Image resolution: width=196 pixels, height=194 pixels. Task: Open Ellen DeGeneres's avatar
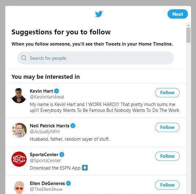[19, 187]
